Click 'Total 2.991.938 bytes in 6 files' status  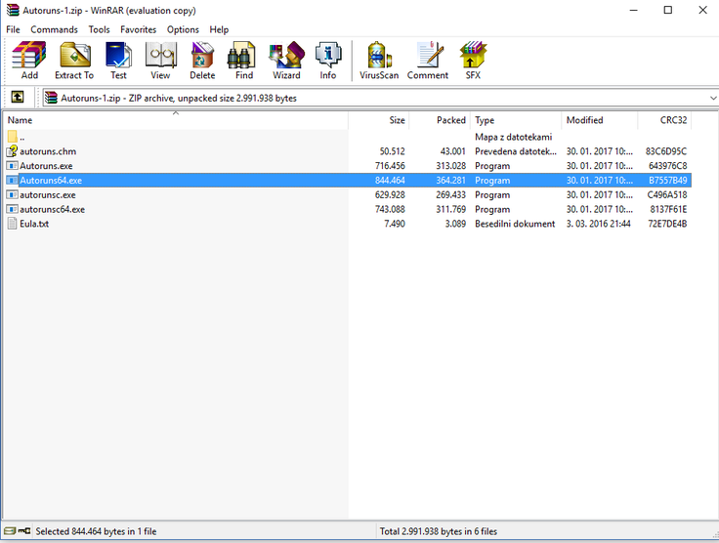pyautogui.click(x=439, y=531)
